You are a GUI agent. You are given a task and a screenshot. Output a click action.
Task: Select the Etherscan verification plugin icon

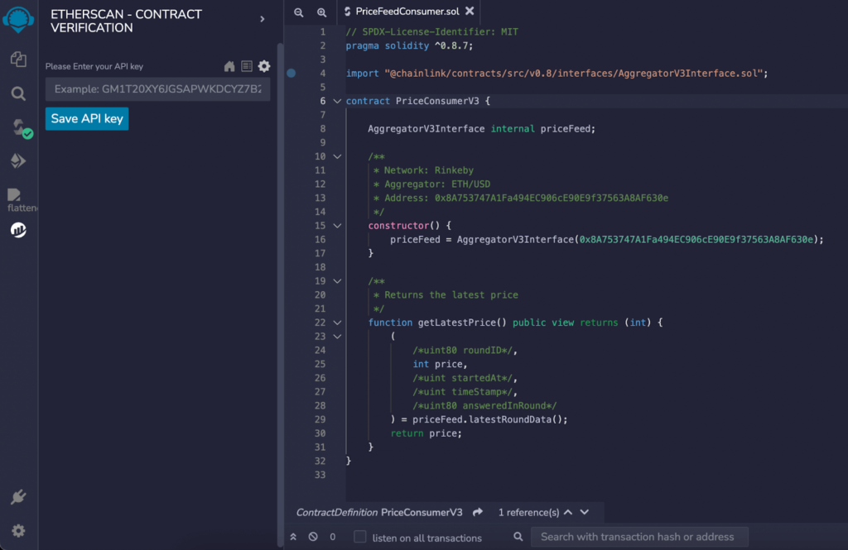tap(17, 230)
